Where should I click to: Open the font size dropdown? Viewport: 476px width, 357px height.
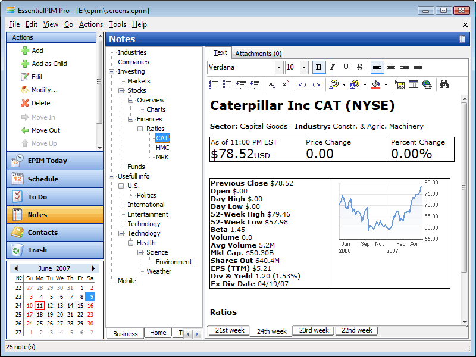coord(304,67)
